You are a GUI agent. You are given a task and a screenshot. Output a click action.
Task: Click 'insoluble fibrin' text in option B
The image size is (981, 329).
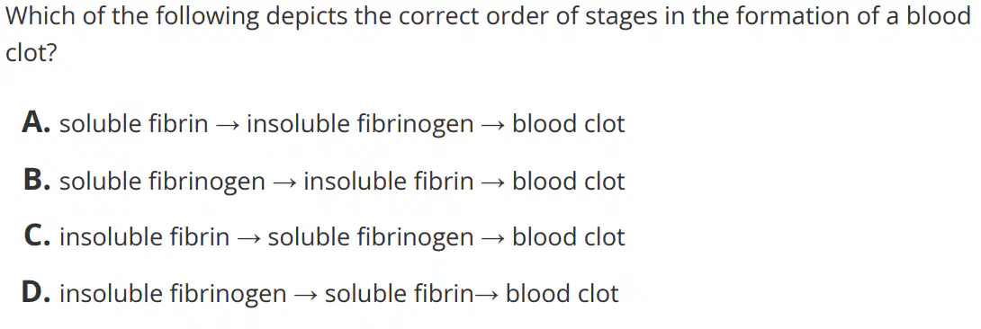coord(389,181)
